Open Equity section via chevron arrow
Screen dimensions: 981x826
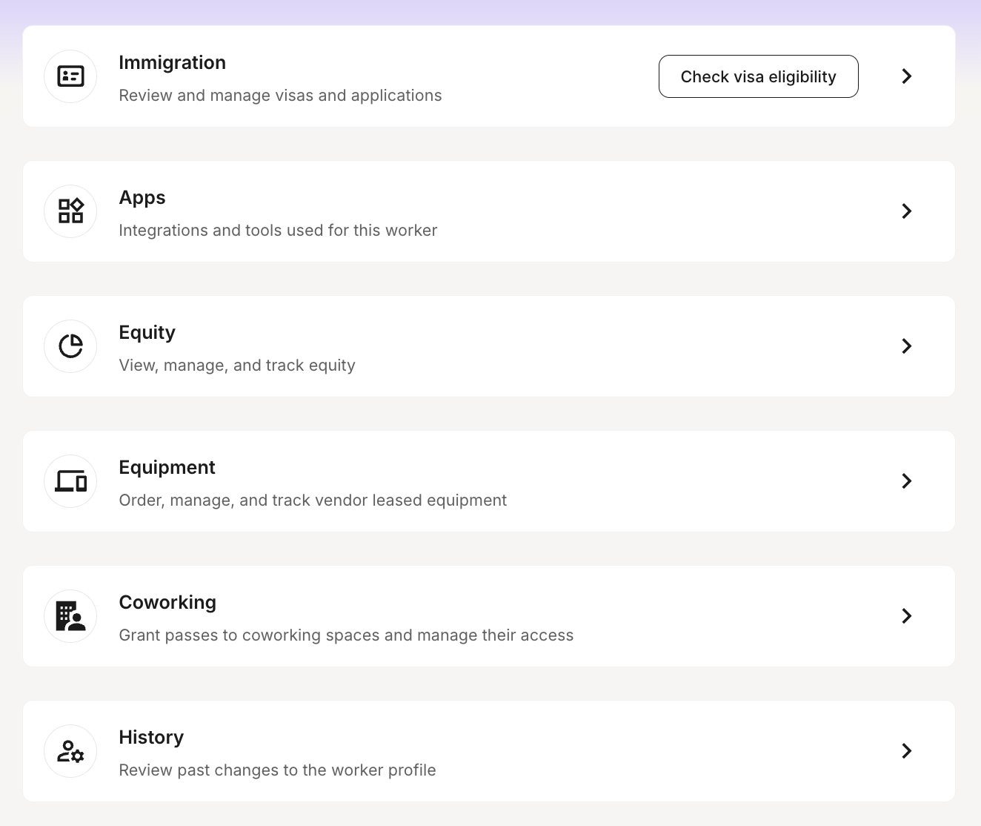coord(906,346)
